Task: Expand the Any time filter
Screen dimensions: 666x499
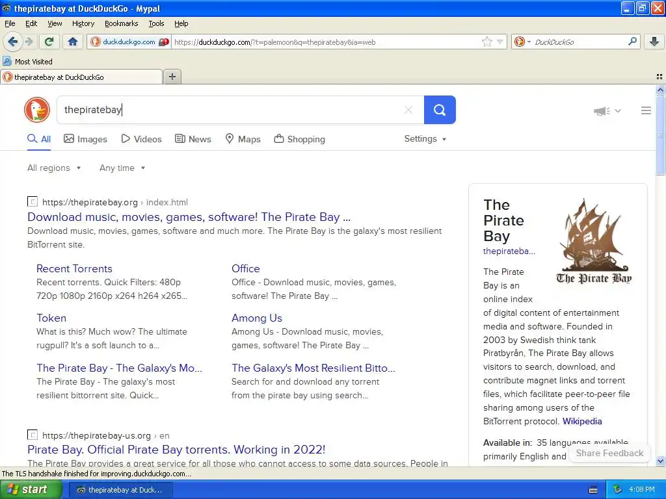Action: tap(122, 168)
